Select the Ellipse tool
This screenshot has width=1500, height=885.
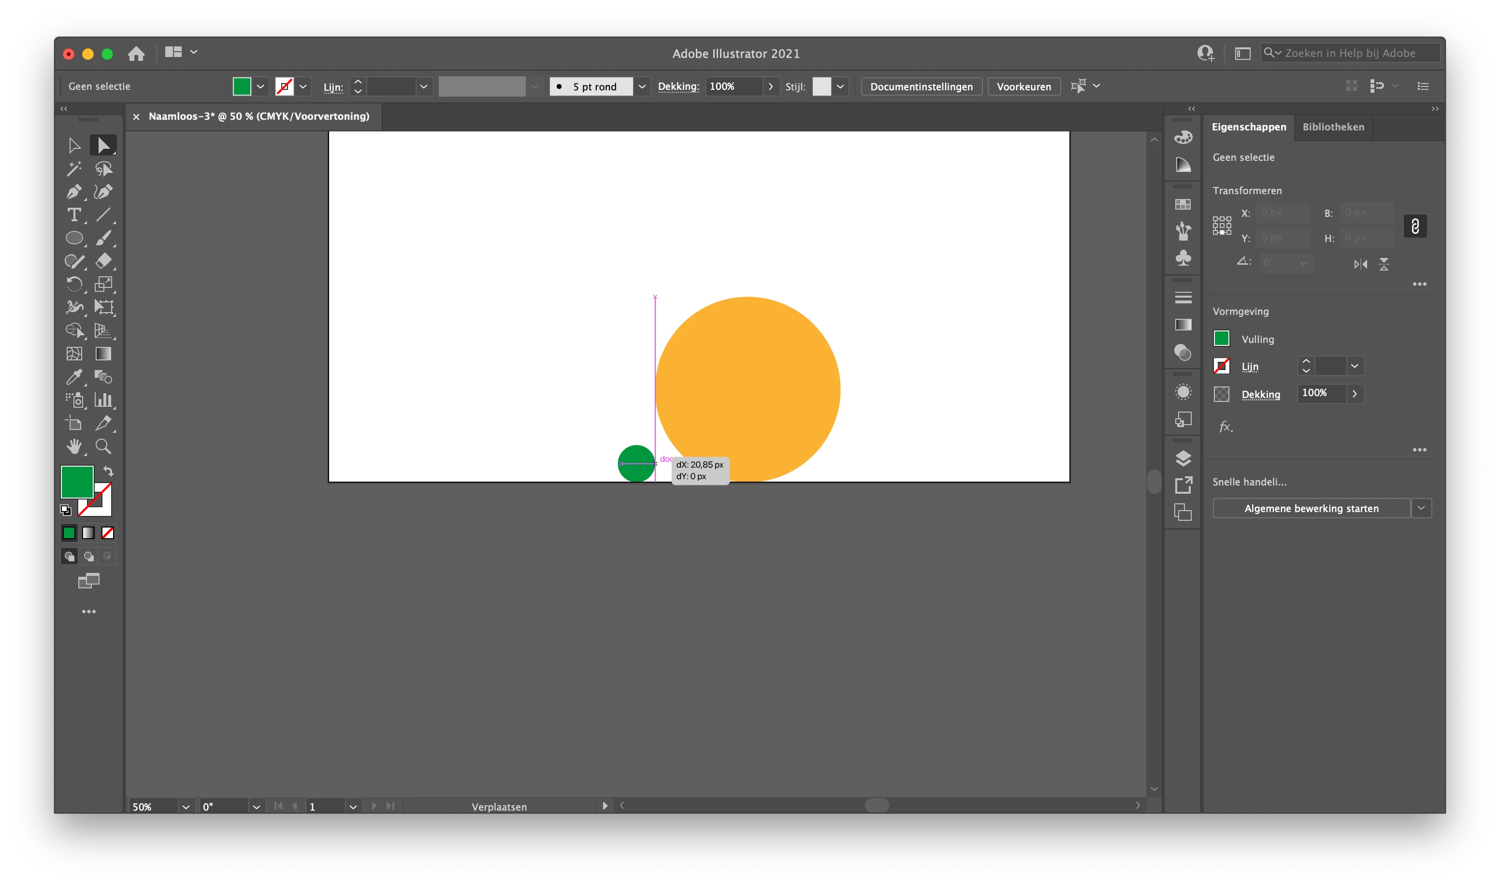pyautogui.click(x=74, y=238)
